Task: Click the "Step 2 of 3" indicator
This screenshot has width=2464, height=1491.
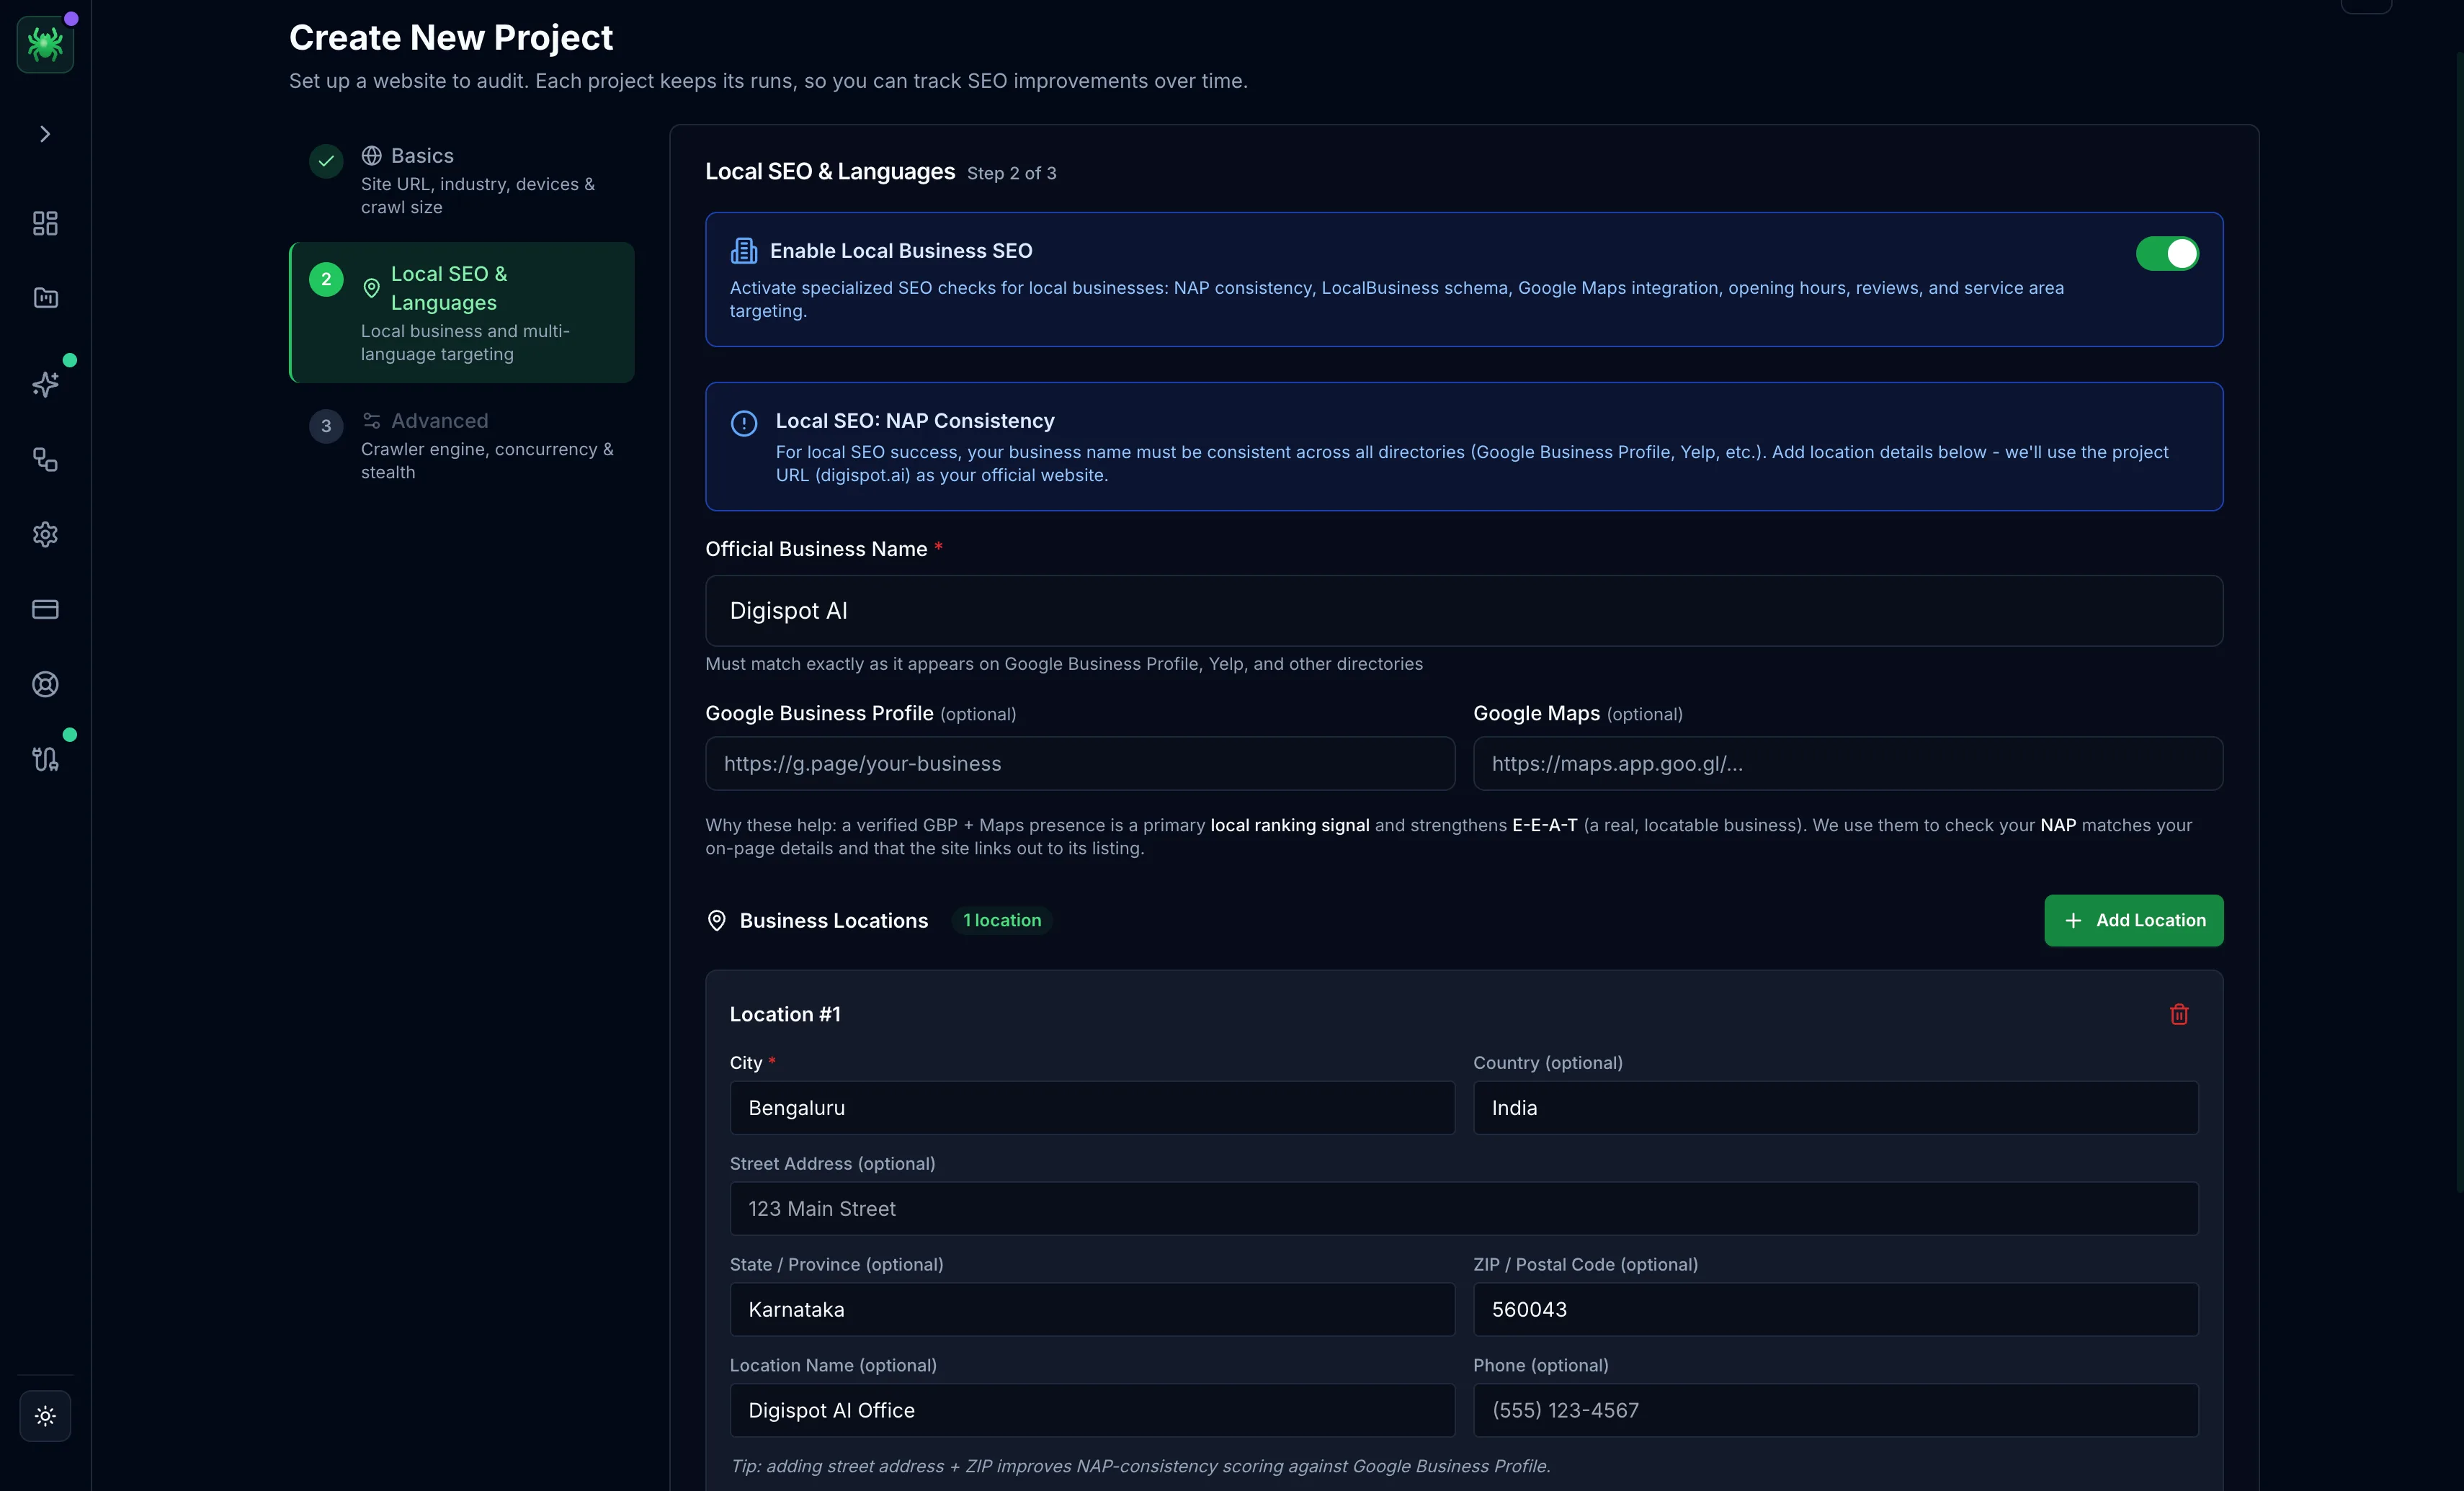Action: (x=1011, y=173)
